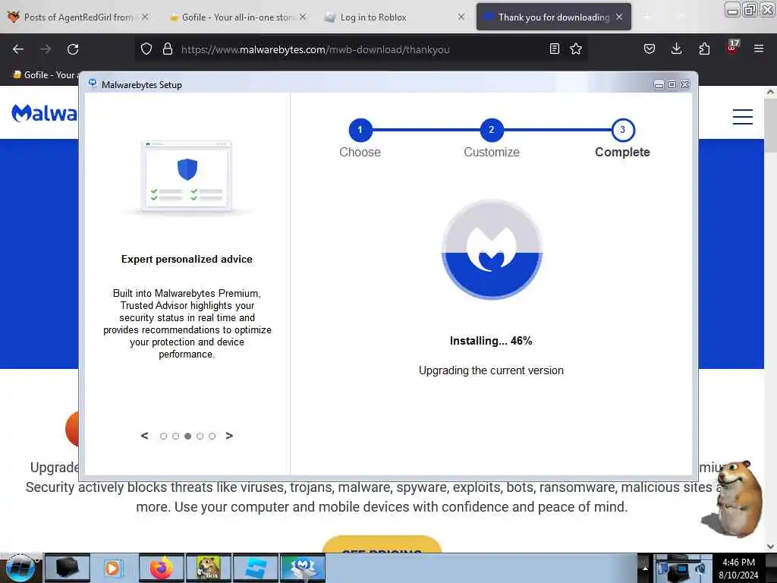The height and width of the screenshot is (583, 777).
Task: Open the extensions puzzle icon
Action: coord(704,49)
